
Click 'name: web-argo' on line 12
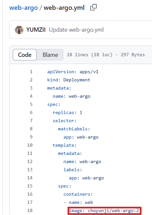pos(82,162)
